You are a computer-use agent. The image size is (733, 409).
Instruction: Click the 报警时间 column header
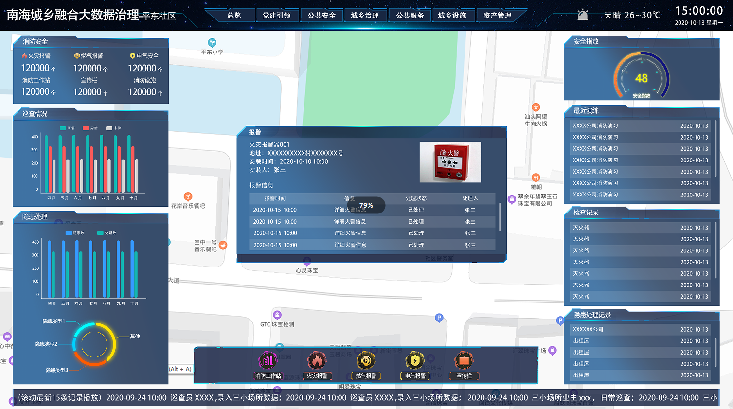pyautogui.click(x=275, y=198)
